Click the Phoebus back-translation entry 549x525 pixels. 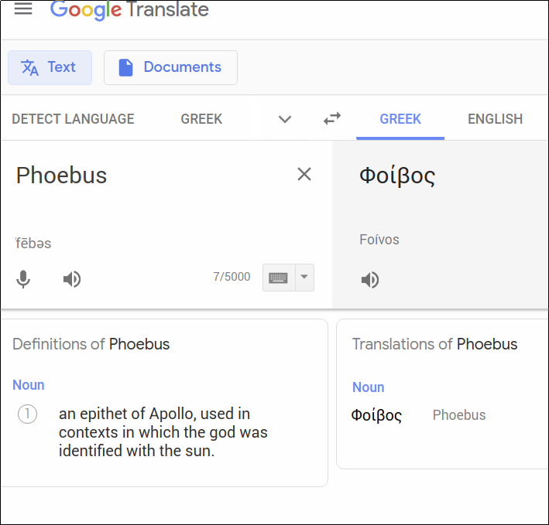(459, 415)
